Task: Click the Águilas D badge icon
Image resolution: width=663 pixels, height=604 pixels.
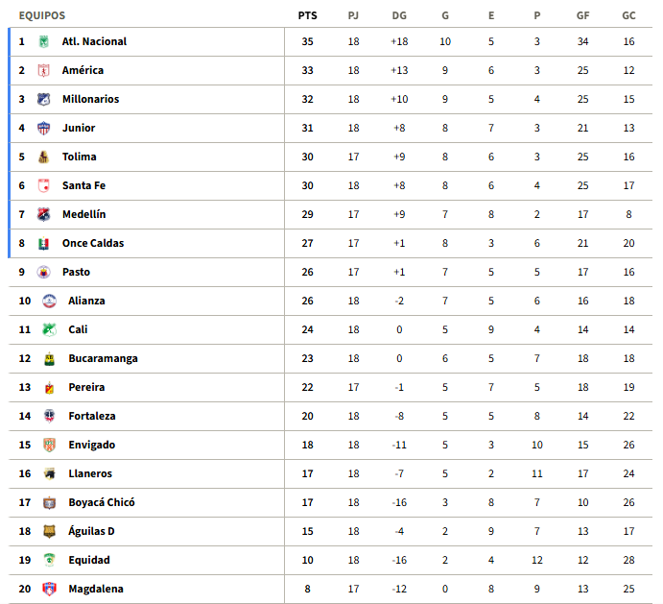Action: (x=50, y=531)
